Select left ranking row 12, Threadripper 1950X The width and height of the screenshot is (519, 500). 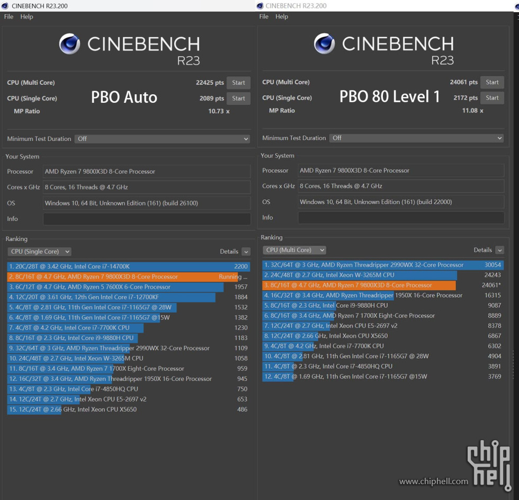[128, 379]
